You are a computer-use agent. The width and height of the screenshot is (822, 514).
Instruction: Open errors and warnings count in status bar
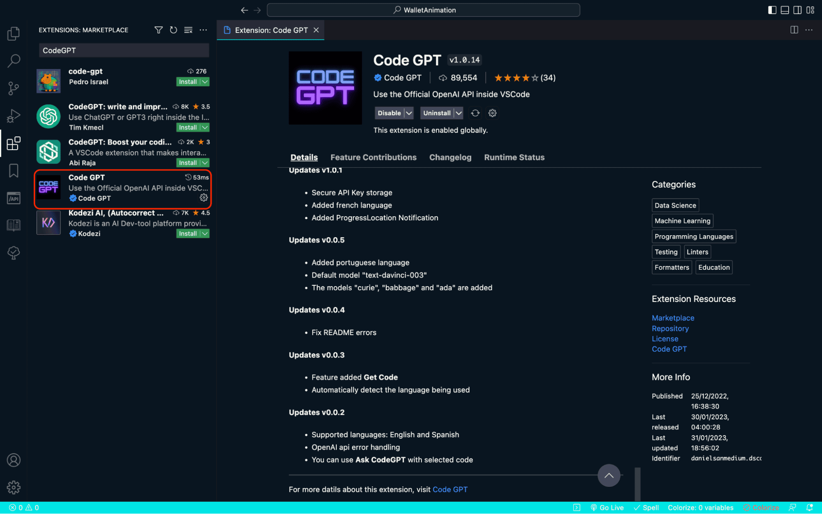pyautogui.click(x=24, y=508)
